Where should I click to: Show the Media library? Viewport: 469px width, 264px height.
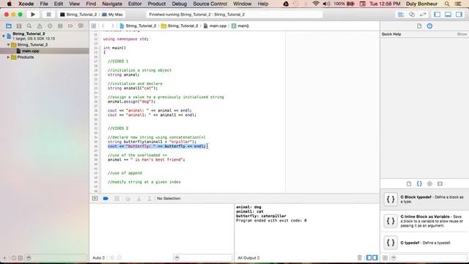(x=440, y=184)
